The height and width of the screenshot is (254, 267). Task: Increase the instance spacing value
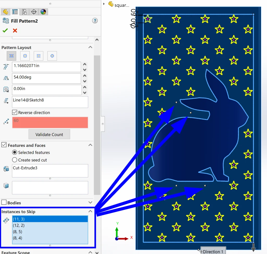[85, 64]
